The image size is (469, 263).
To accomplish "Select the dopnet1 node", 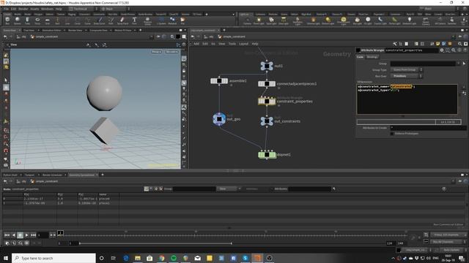I will tap(267, 155).
